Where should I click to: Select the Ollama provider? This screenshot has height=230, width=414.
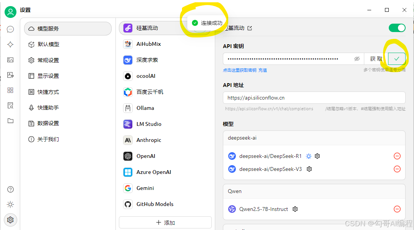click(165, 108)
